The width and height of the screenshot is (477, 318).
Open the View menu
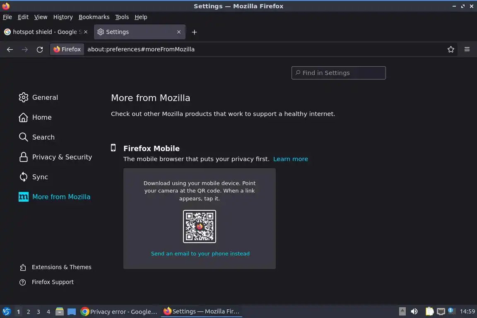[x=41, y=17]
